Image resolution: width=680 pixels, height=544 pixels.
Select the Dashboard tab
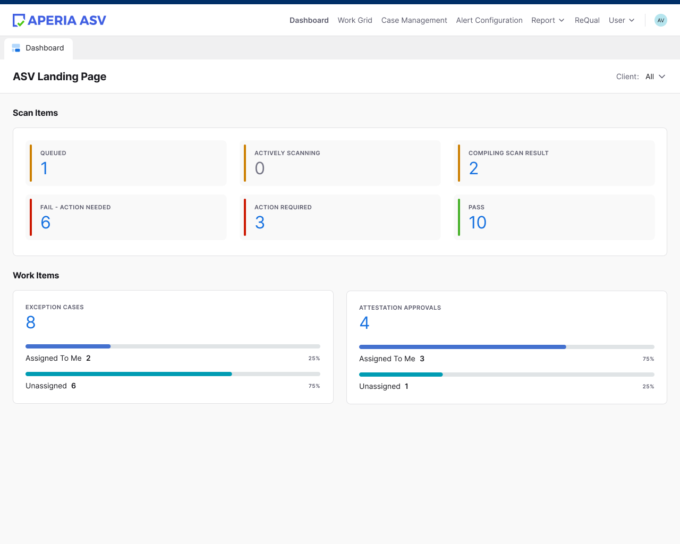(x=38, y=48)
